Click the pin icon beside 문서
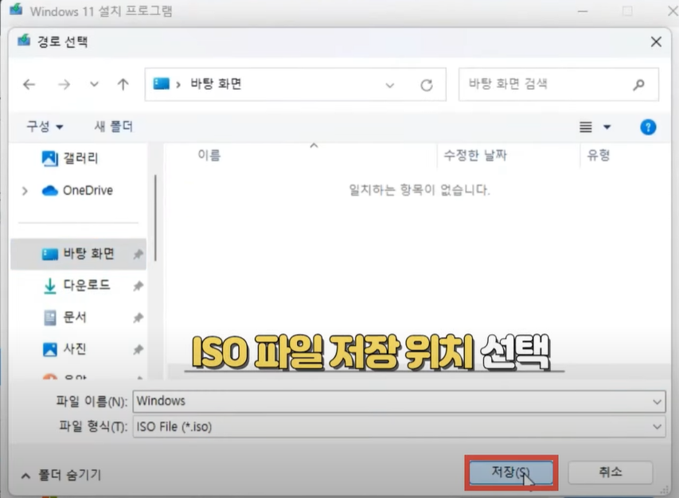679x498 pixels. pyautogui.click(x=139, y=318)
